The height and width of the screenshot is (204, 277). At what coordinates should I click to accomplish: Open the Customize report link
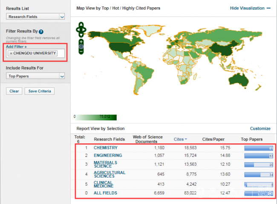[260, 128]
